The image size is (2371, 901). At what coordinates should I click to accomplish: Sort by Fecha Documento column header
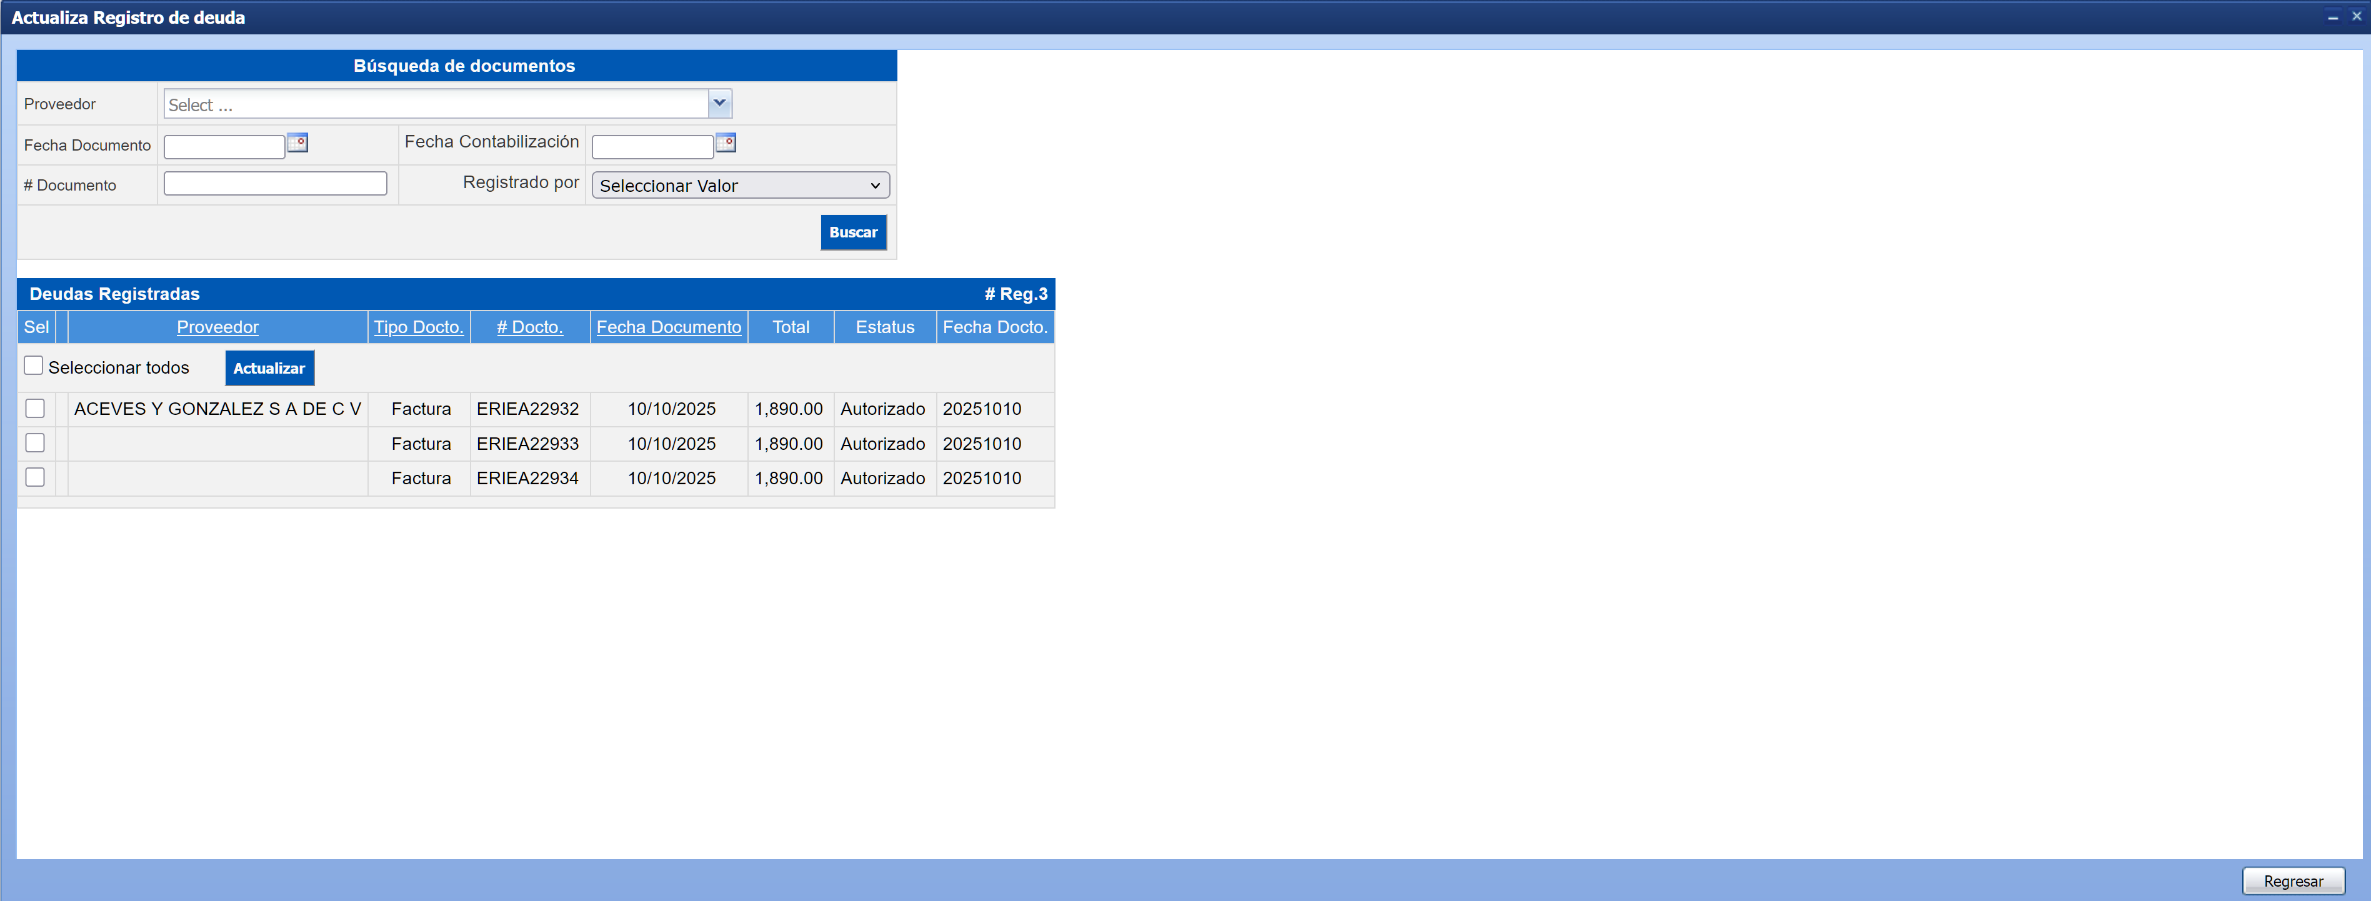click(668, 327)
